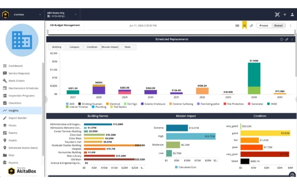Open Maintenance Schedules page

click(21, 88)
